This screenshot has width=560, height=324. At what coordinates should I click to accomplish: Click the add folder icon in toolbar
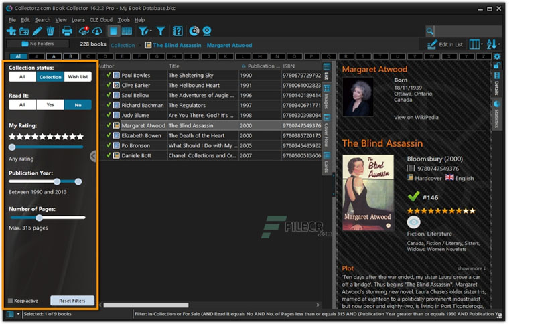click(24, 31)
